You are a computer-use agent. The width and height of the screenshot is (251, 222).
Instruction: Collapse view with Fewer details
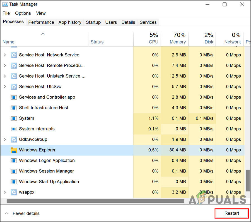pyautogui.click(x=22, y=214)
